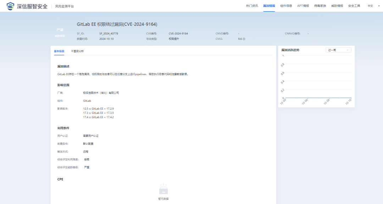Click the 深信服智安全 brand name
The image size is (383, 204).
point(32,6)
